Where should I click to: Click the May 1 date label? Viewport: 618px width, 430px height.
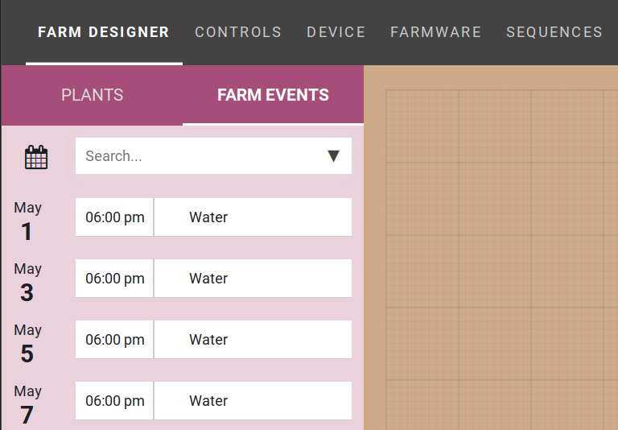(27, 221)
